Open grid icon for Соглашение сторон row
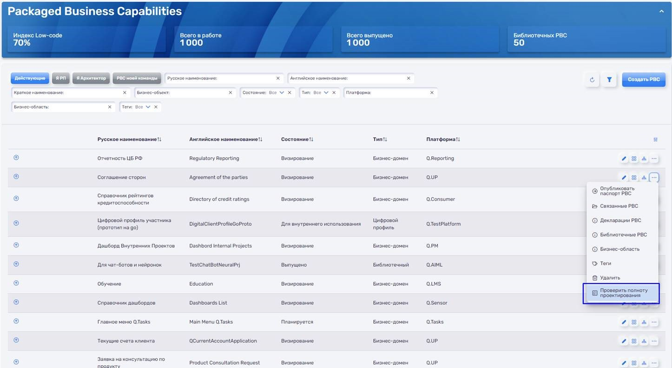 pyautogui.click(x=634, y=177)
